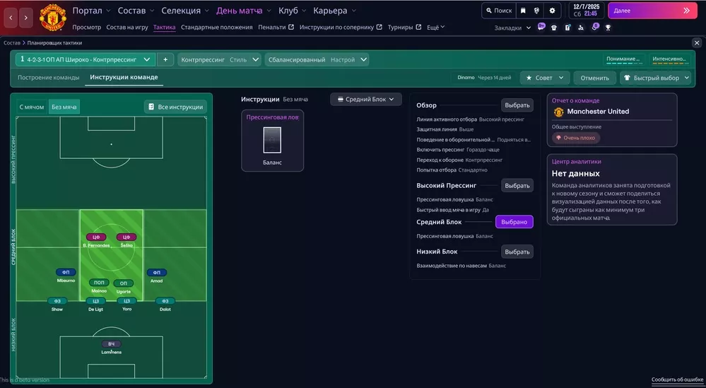Select the Shaw ФЗ player badge
Viewport: 706px width, 388px height.
(x=57, y=301)
